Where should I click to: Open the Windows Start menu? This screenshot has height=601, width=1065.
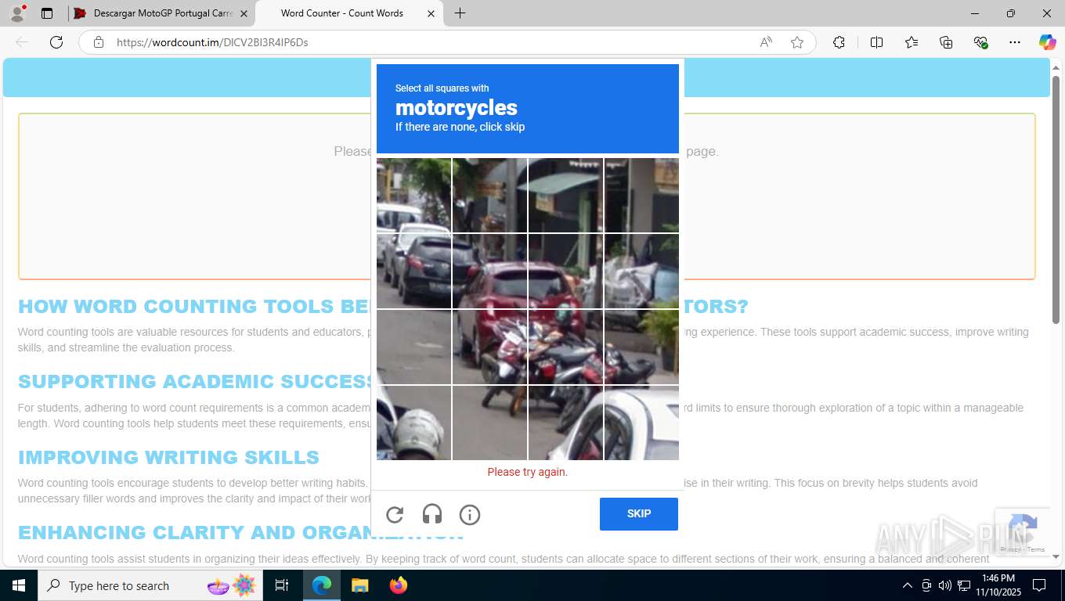(19, 585)
